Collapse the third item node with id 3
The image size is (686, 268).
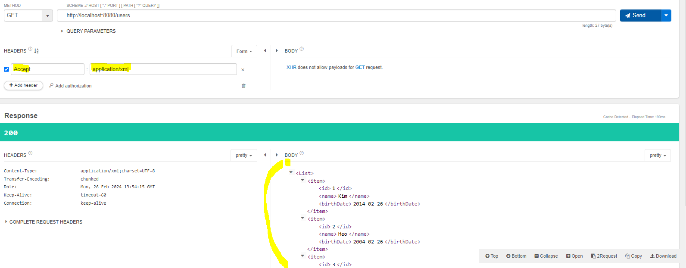[302, 256]
